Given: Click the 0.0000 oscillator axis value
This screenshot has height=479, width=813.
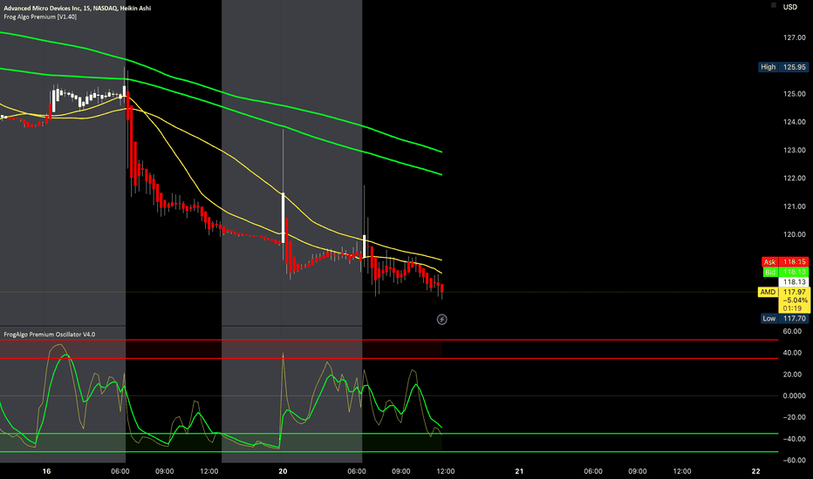Looking at the screenshot, I should coord(794,395).
